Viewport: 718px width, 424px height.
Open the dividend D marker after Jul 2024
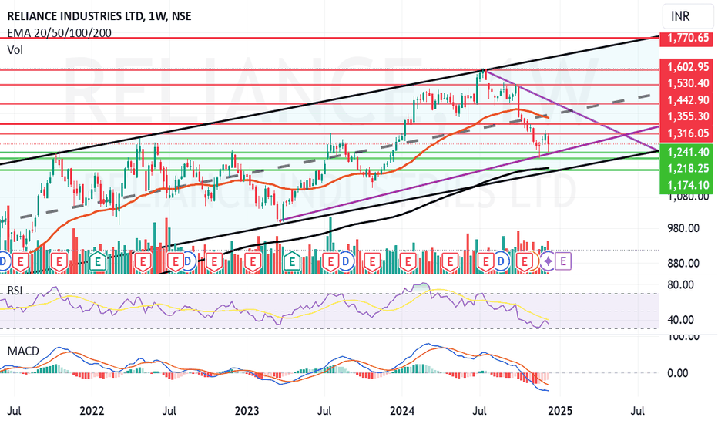[501, 262]
